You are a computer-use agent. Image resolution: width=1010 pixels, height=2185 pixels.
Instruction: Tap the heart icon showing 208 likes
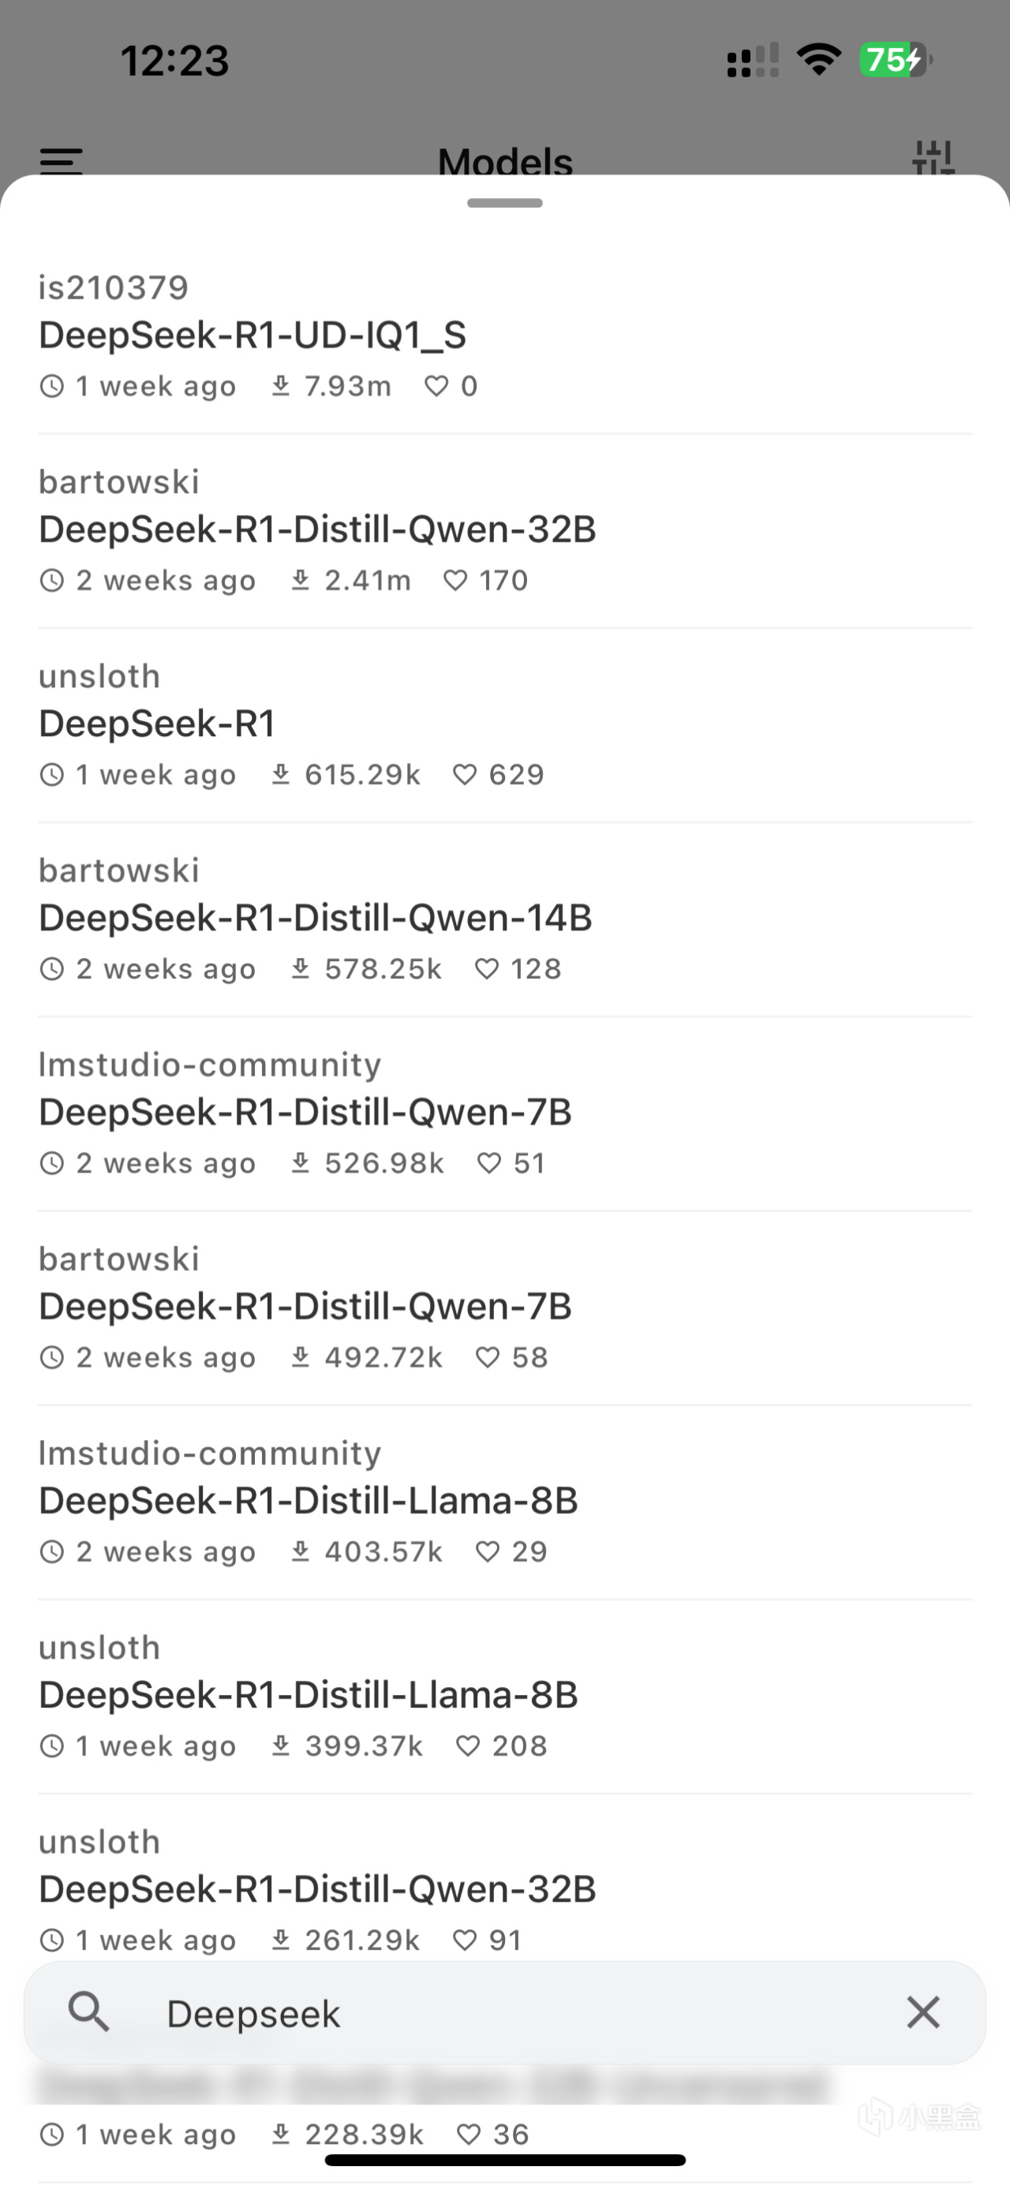(468, 1745)
